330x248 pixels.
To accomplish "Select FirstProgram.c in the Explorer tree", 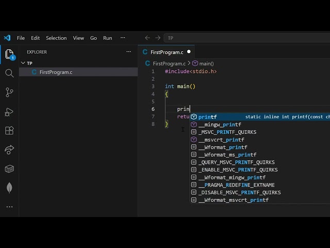I will [78, 72].
